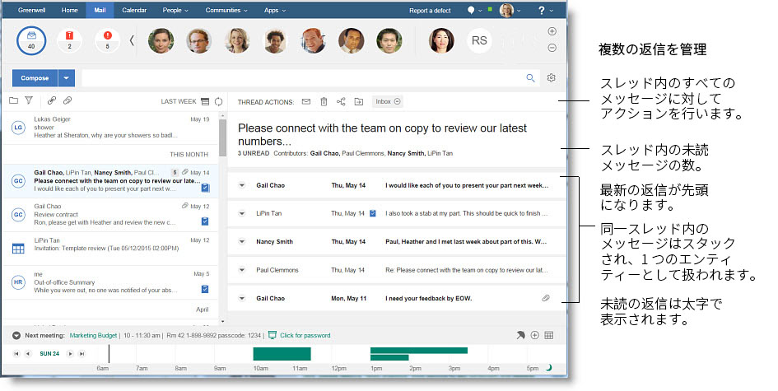The width and height of the screenshot is (778, 391).
Task: Click the chat bubble icon in top bar
Action: point(471,10)
